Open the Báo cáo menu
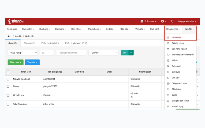This screenshot has width=205, height=128. [125, 29]
